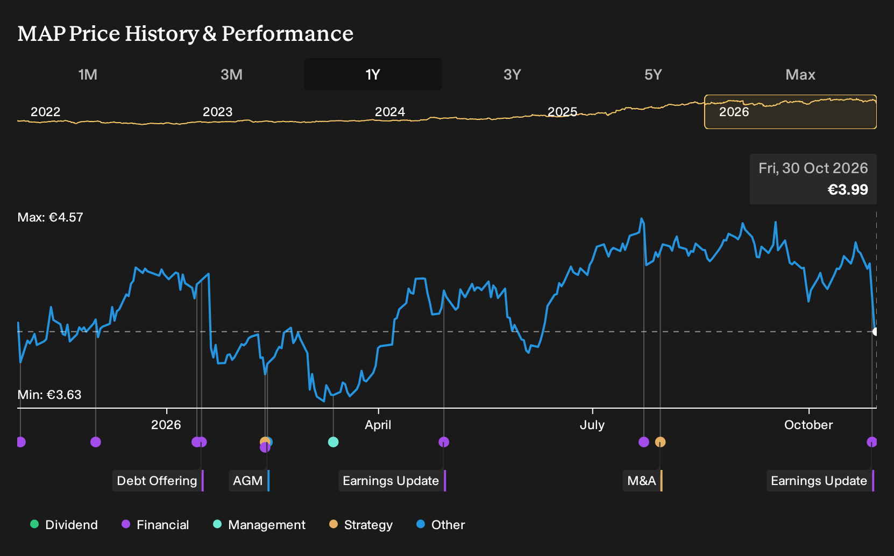Click the 2022 label in overview timeline
This screenshot has width=894, height=556.
coord(45,112)
